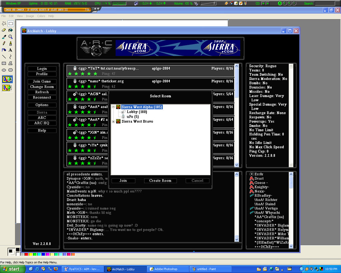
Task: Select the Magnifier tool
Action: 11,37
